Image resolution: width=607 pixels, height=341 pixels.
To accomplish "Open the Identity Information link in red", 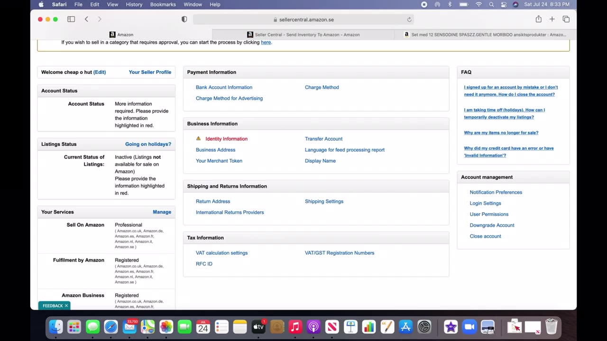I will coord(226,139).
